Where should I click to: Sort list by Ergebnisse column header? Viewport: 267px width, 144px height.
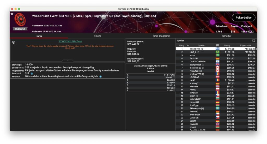245,45
